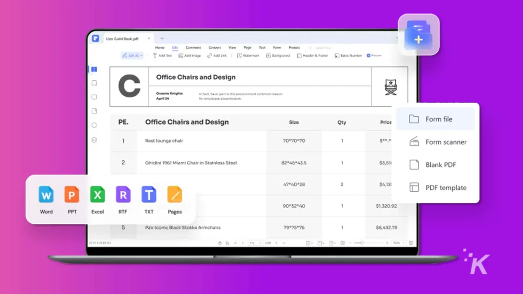Close the User Guild Book.pdf tab
Screen dimensions: 523x294
[149, 39]
